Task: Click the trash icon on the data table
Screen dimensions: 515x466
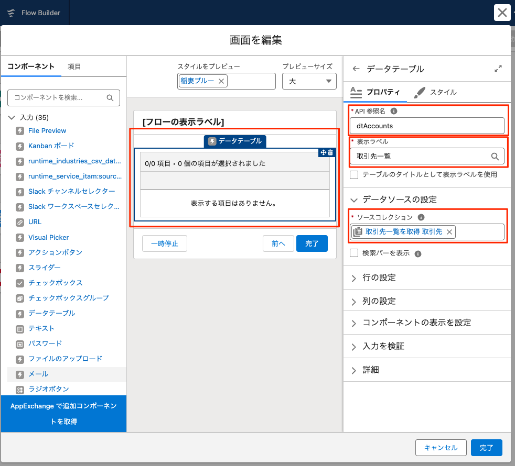Action: click(x=330, y=152)
